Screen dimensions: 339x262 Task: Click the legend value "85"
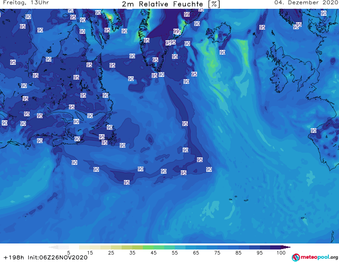pos(239,253)
